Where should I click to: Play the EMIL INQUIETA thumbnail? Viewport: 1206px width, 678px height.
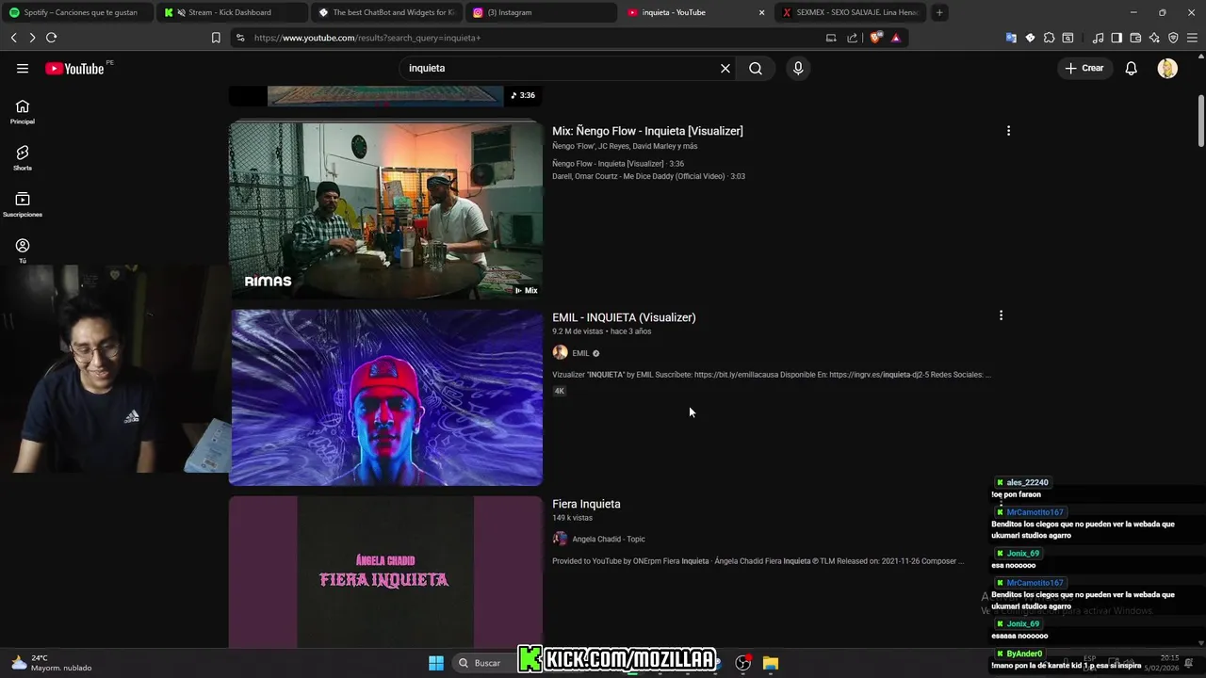click(x=386, y=397)
